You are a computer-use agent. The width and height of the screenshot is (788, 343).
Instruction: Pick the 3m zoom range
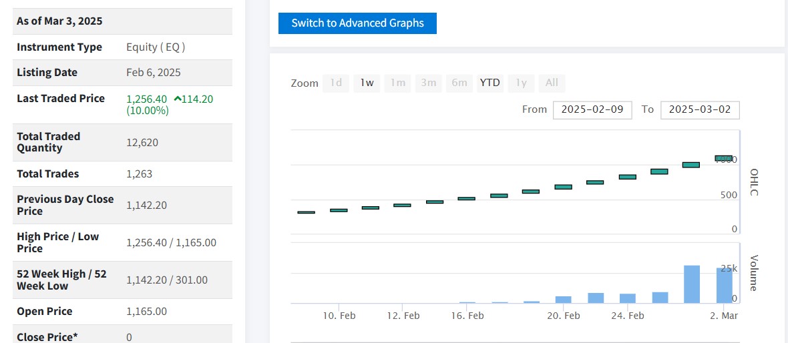[428, 83]
